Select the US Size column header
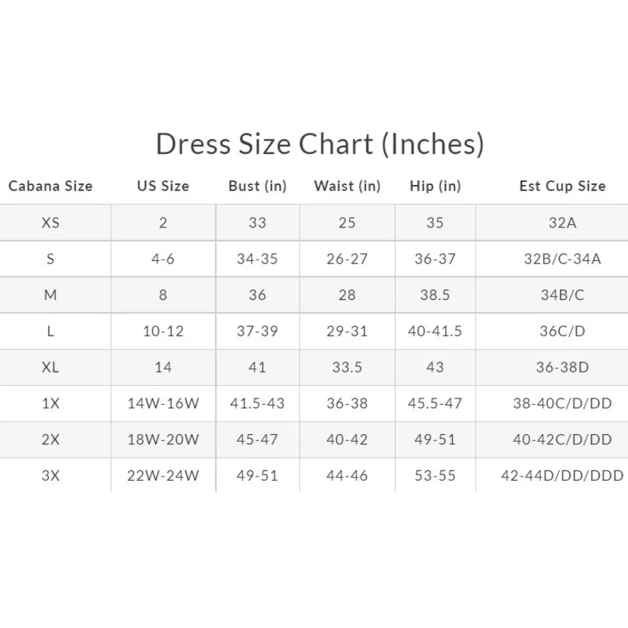Screen dimensions: 628x628 [x=163, y=186]
